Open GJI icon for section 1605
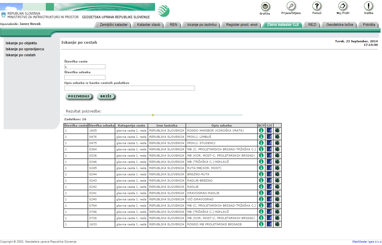This screenshot has width=382, height=245. 269,130
